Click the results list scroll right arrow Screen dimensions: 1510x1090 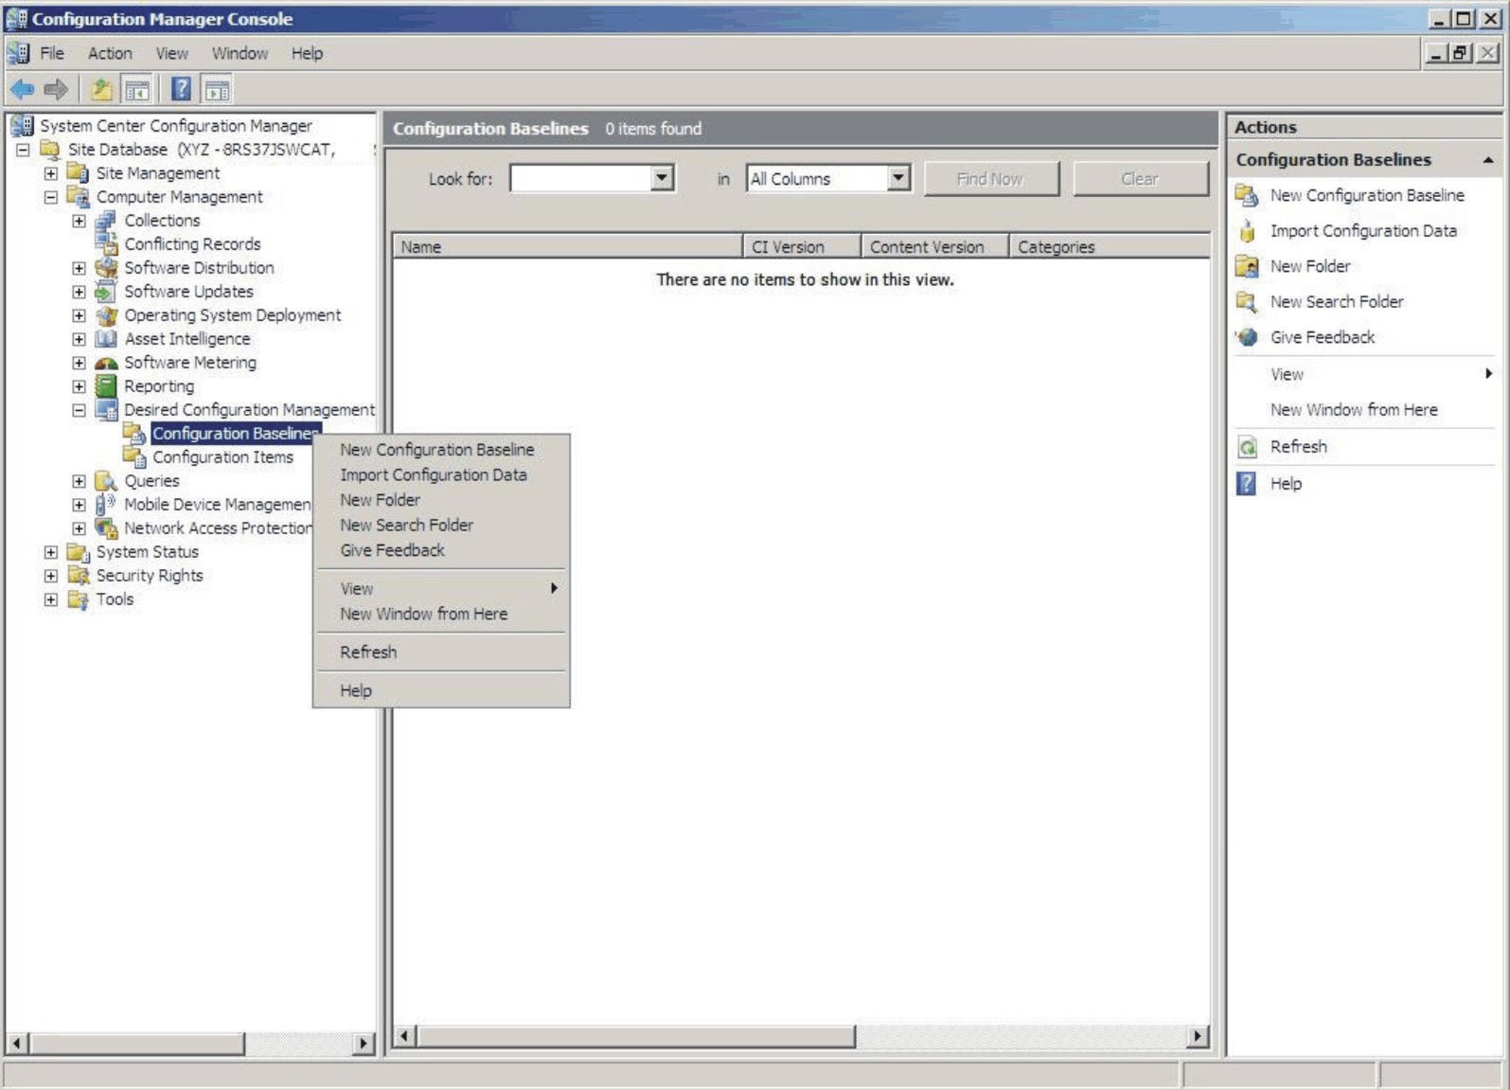point(1198,1036)
